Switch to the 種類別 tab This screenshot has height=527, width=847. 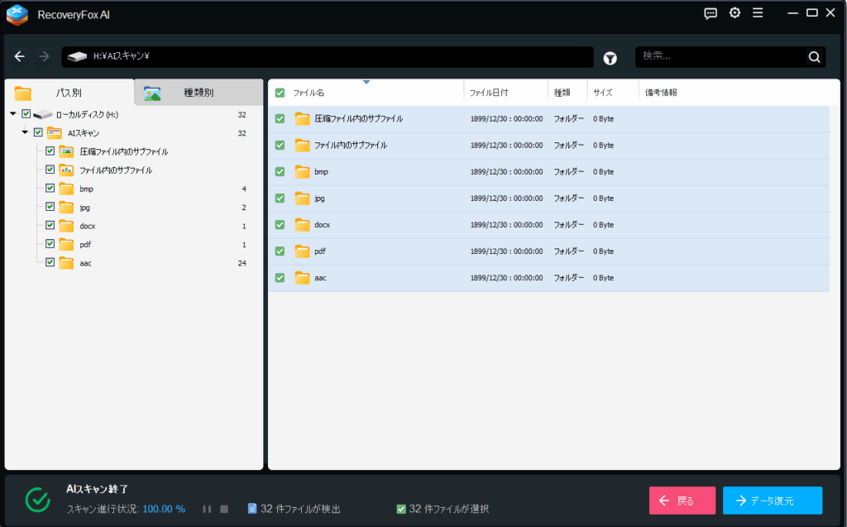point(198,93)
